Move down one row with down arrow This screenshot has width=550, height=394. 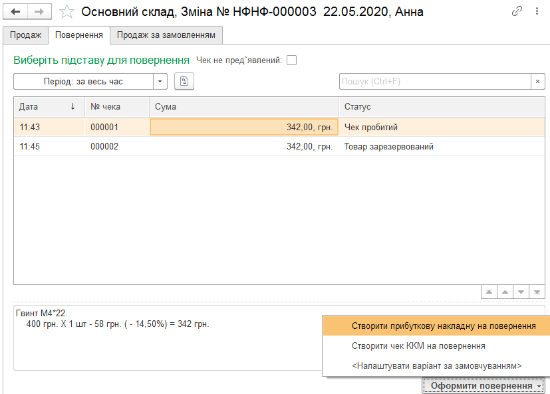pyautogui.click(x=521, y=292)
